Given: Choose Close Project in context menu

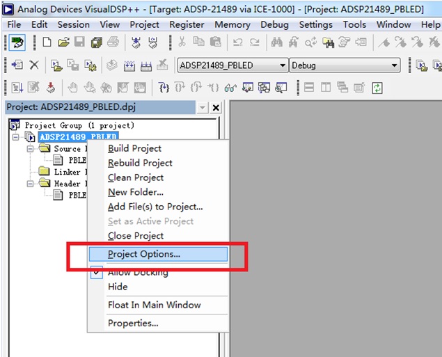Looking at the screenshot, I should pyautogui.click(x=158, y=236).
